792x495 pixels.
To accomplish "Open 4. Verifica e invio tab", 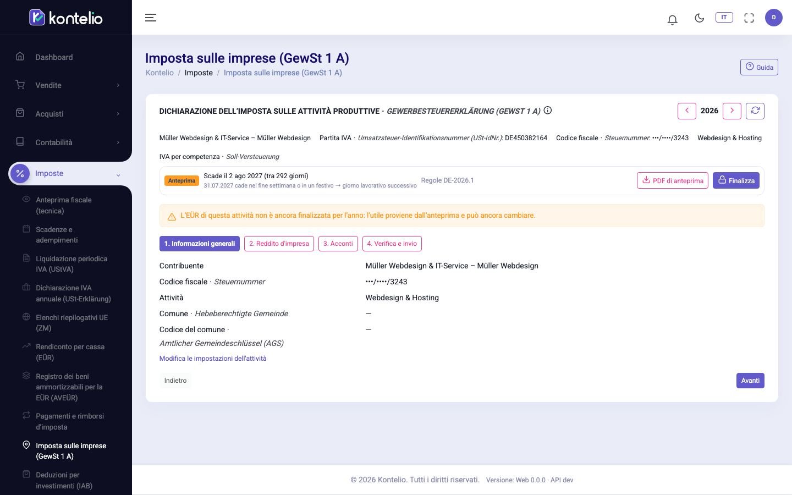I will coord(392,244).
